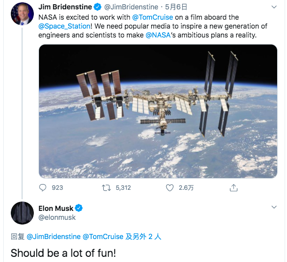The height and width of the screenshot is (262, 287).
Task: Click @JimBridenstine in the reply-to line
Action: (x=54, y=237)
